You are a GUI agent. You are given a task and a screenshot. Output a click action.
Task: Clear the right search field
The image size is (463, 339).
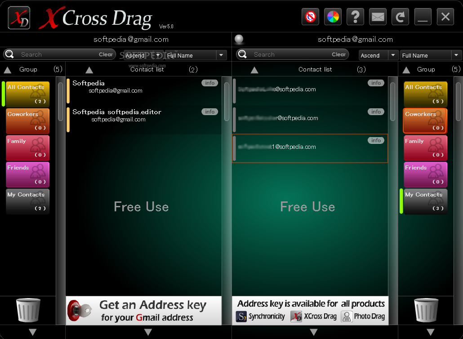click(x=338, y=54)
